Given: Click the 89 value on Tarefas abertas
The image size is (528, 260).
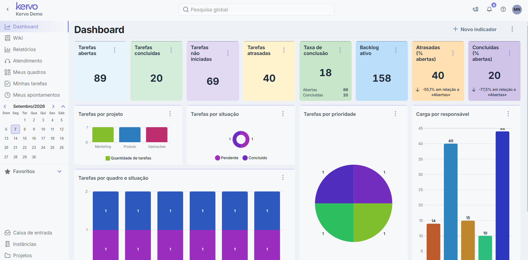Looking at the screenshot, I should pos(100,78).
